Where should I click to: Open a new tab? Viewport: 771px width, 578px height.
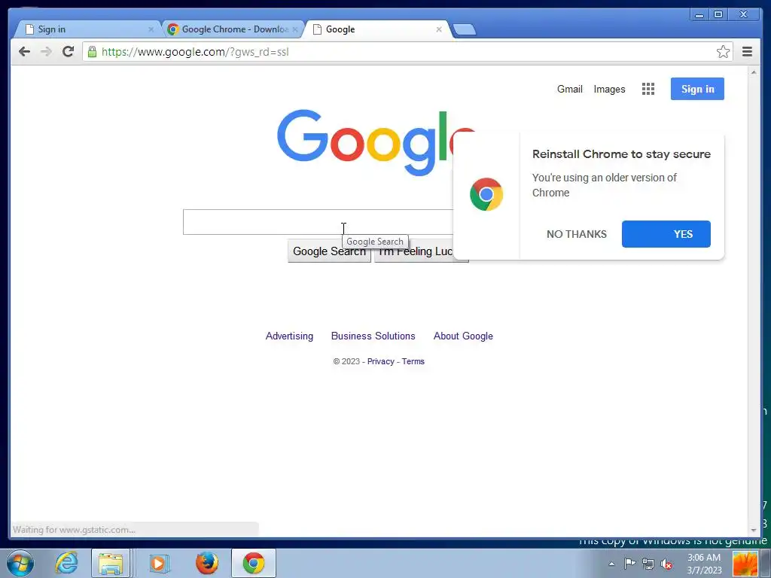(x=464, y=29)
